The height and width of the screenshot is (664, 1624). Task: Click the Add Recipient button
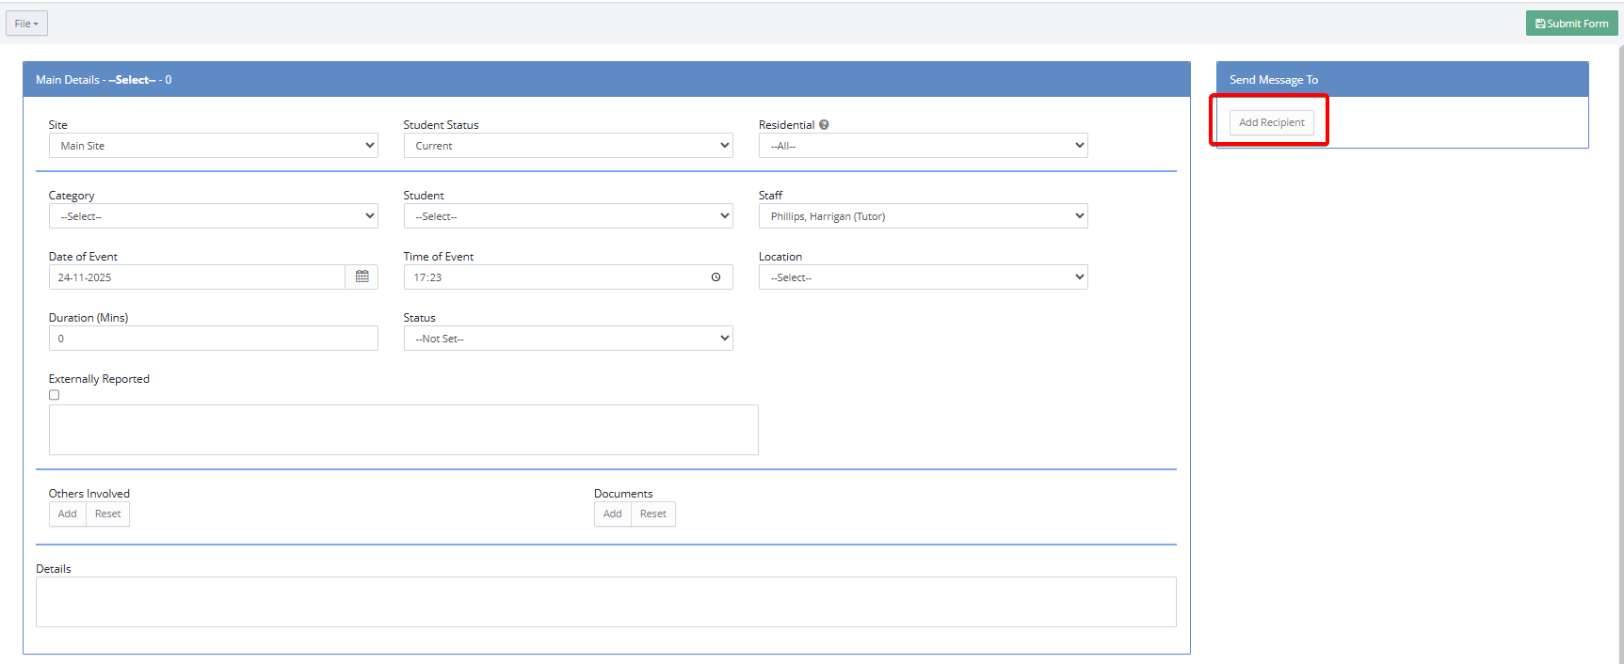click(x=1271, y=123)
